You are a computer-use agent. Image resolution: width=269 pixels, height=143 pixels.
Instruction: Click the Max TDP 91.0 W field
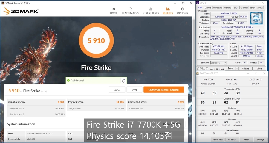(243, 17)
